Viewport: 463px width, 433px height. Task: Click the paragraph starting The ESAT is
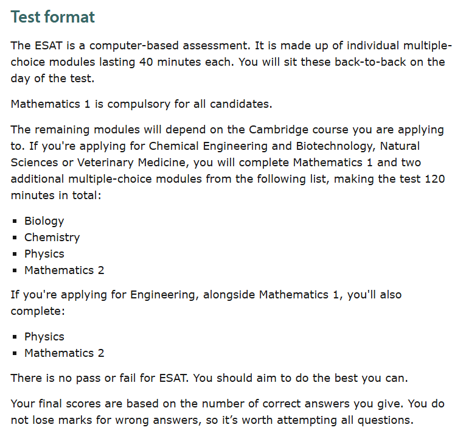[231, 62]
